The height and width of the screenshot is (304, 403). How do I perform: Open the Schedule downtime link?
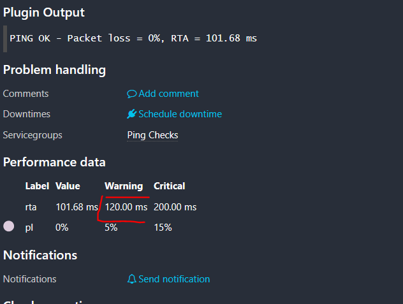tap(180, 114)
